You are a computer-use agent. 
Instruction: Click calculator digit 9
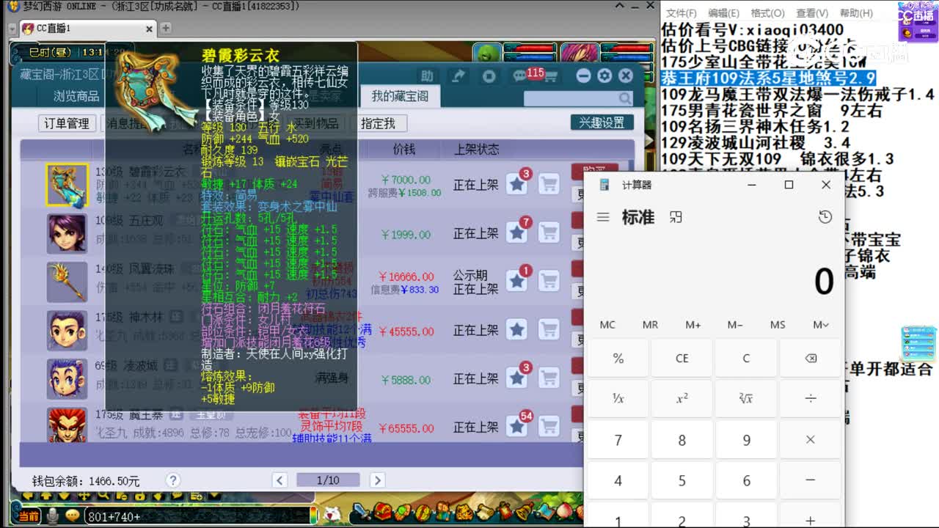(x=746, y=440)
